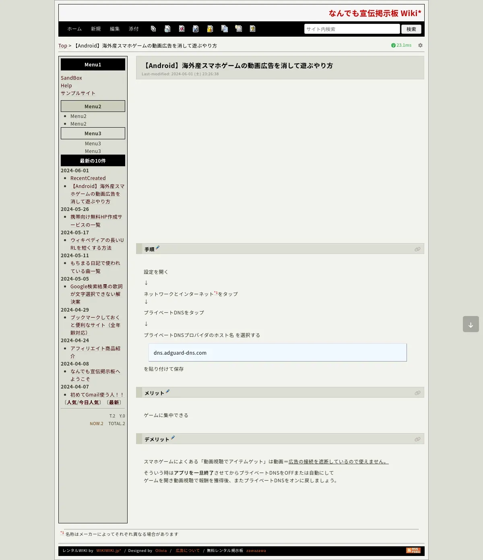483x560 pixels.
Task: Click the *1 footnote reference at page bottom
Action: point(62,533)
